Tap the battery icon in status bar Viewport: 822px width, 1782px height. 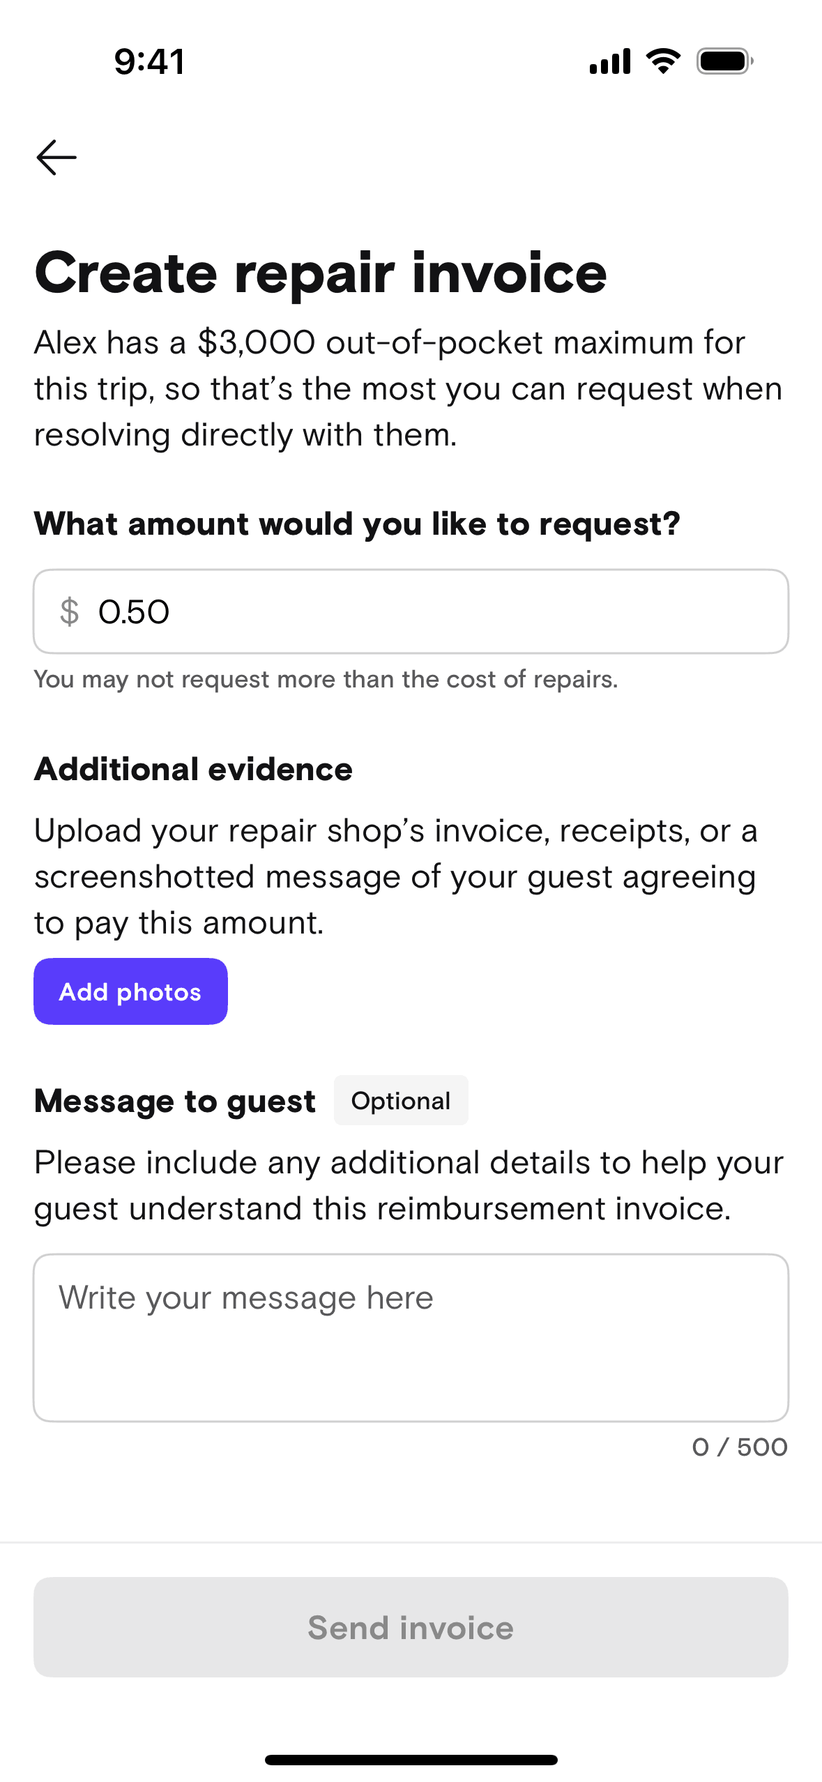click(x=724, y=61)
